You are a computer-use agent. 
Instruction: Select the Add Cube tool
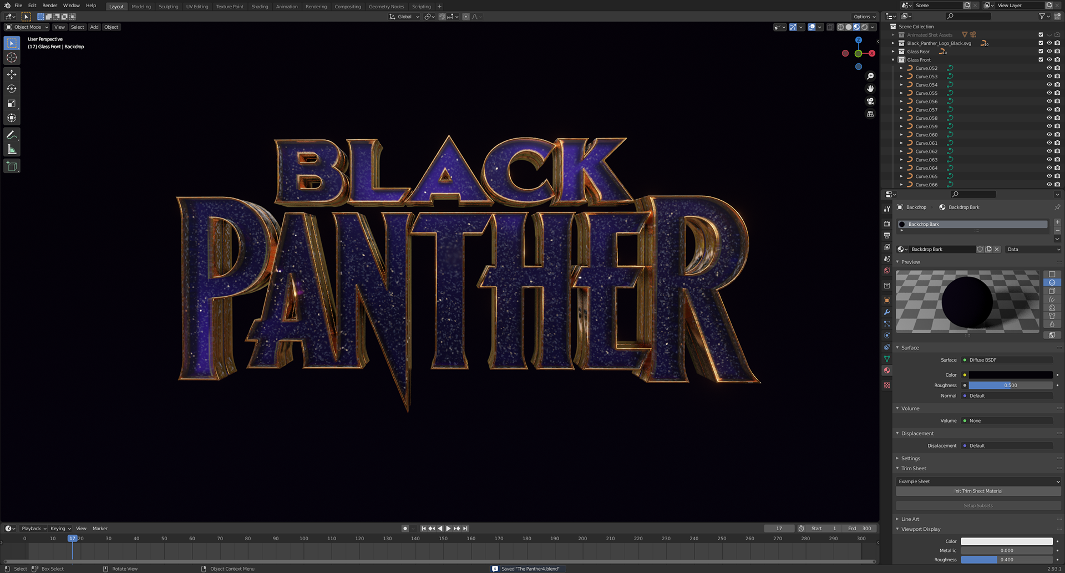pos(12,166)
